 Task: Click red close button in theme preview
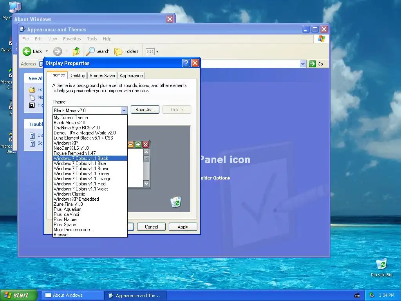[x=146, y=145]
